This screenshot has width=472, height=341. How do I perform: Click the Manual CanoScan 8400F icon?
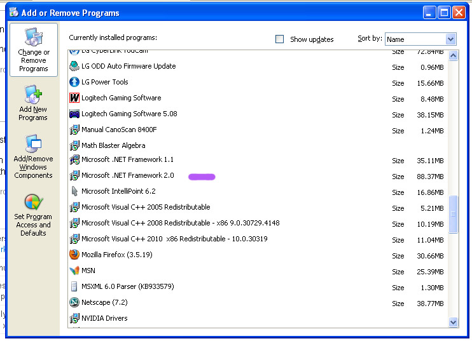74,130
